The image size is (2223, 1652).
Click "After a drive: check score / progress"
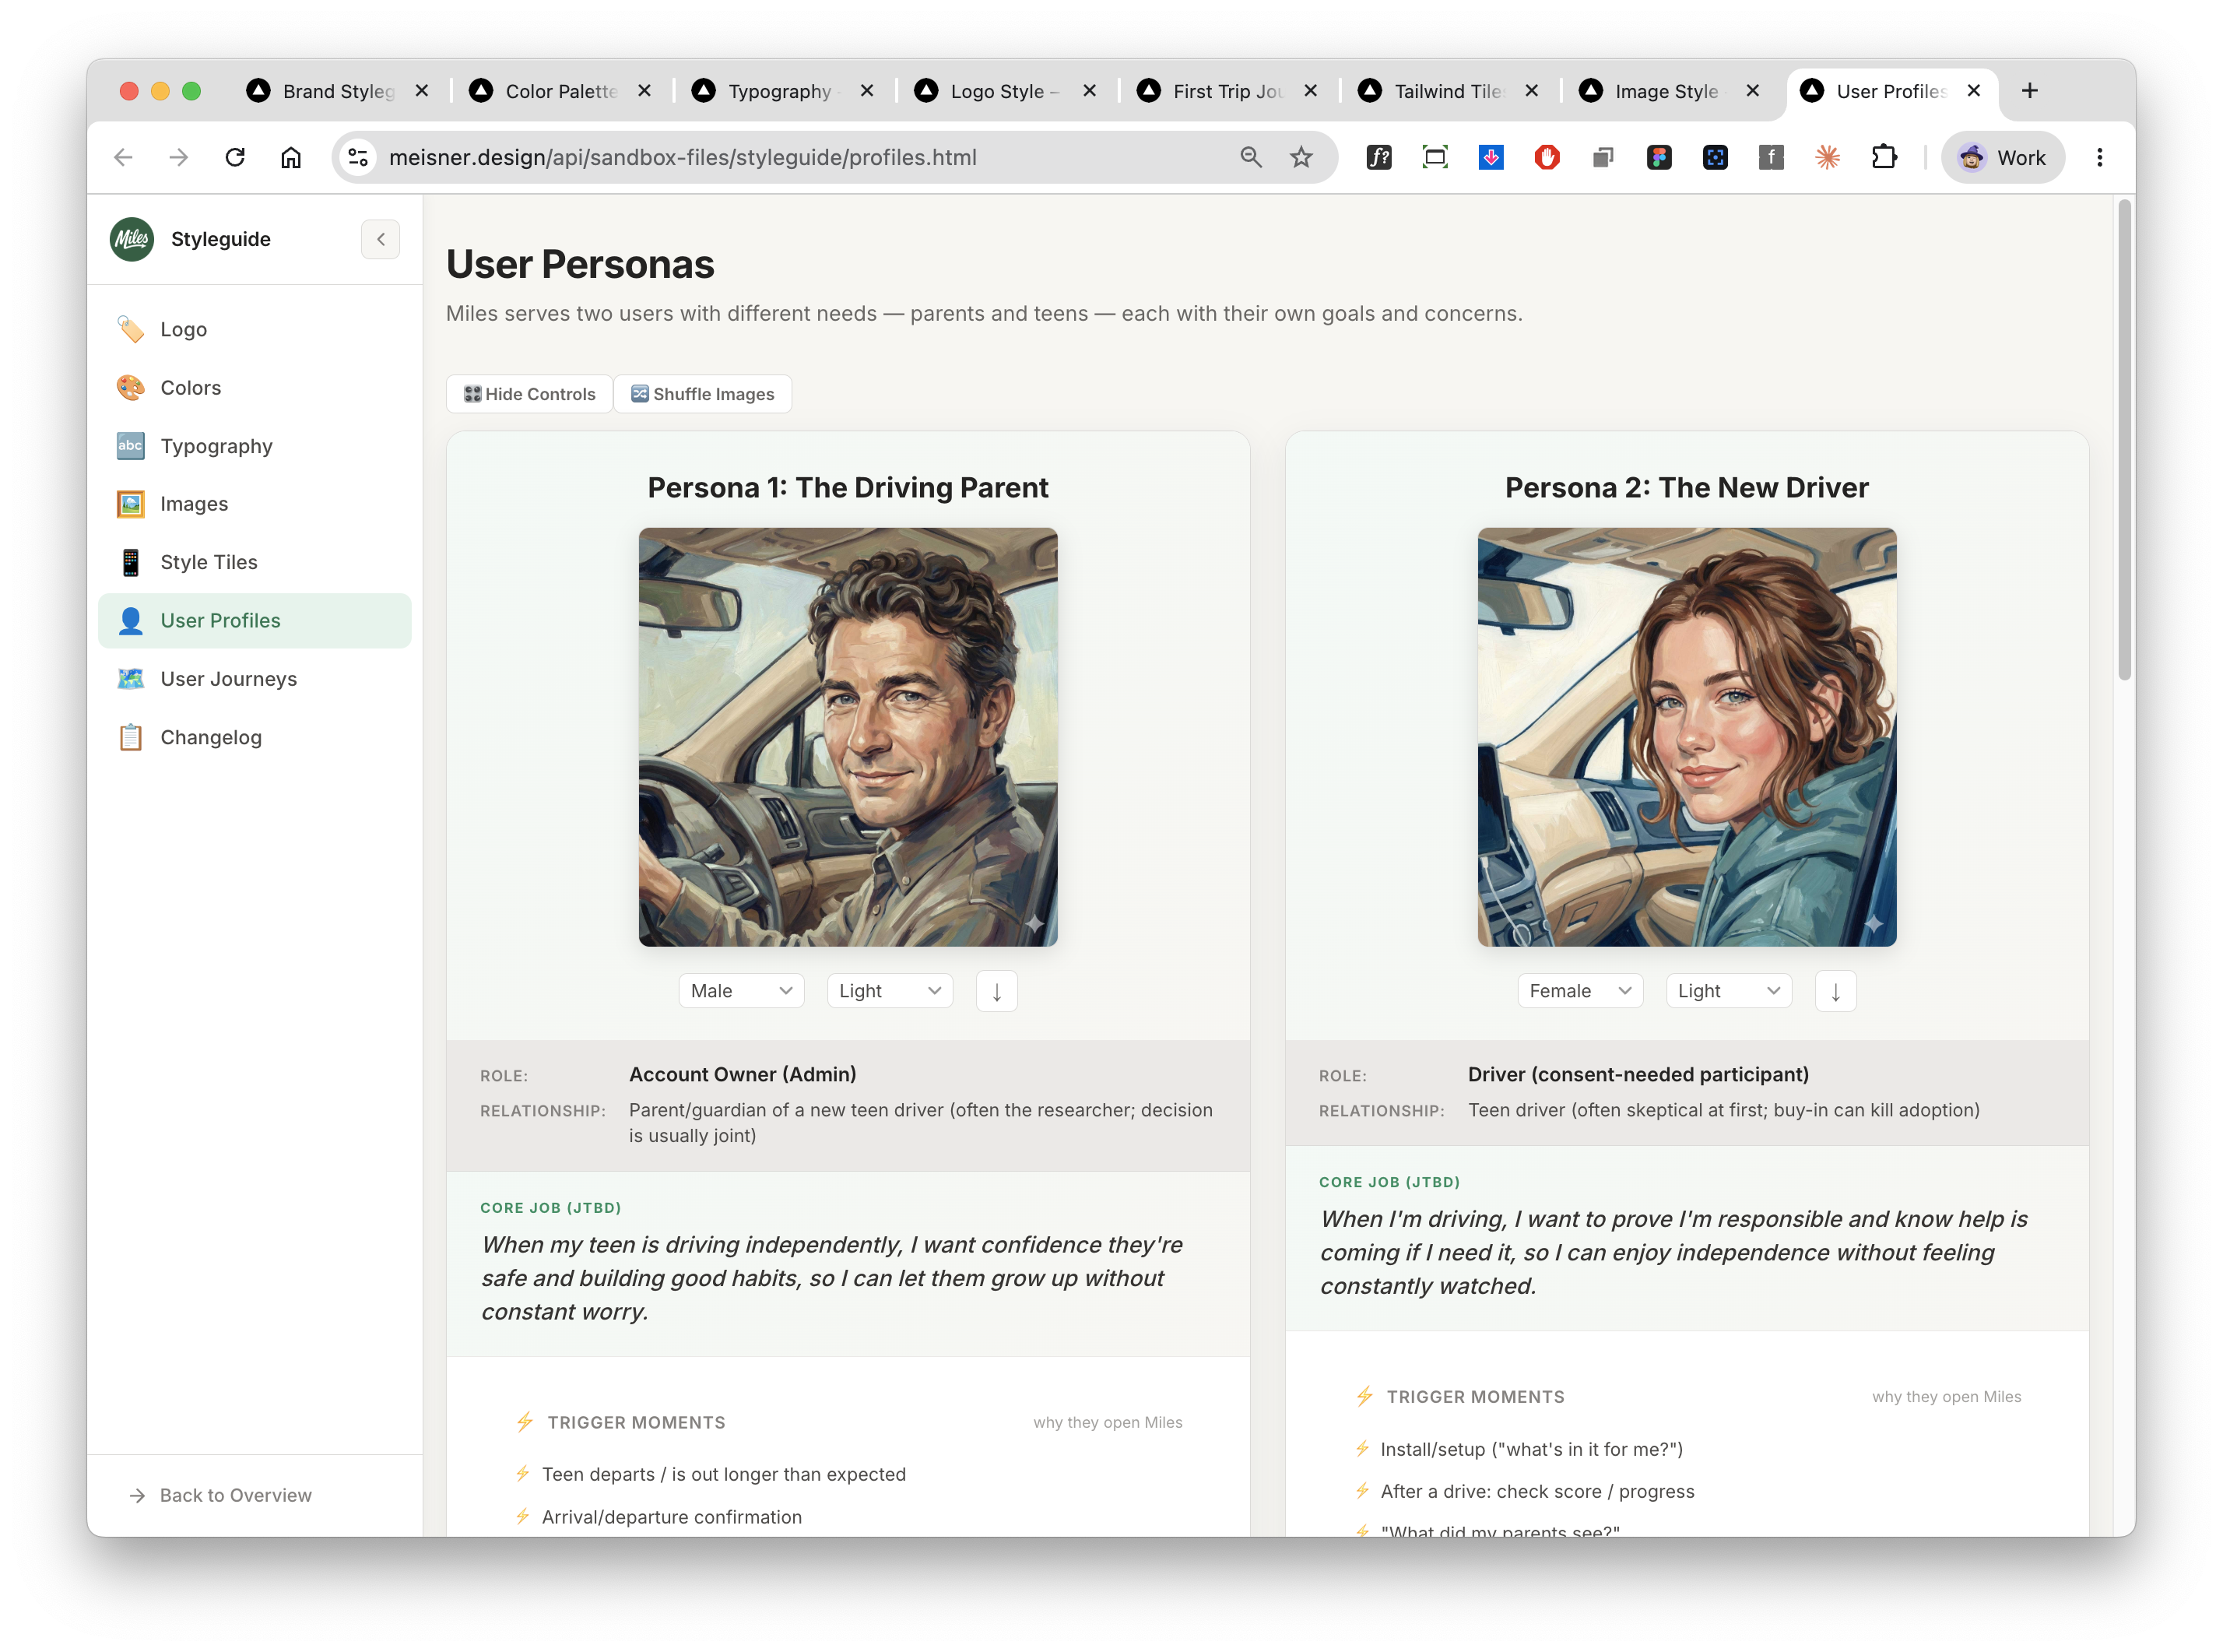pyautogui.click(x=1537, y=1491)
